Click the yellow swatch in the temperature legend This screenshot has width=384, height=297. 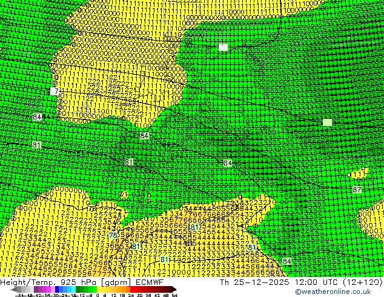click(x=99, y=290)
